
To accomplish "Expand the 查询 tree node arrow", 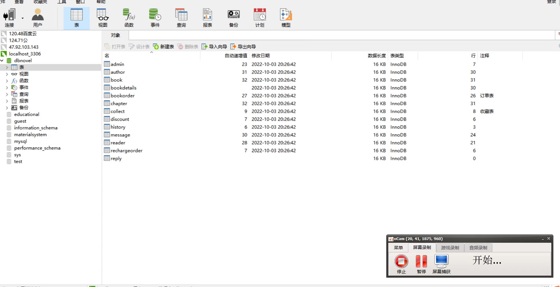I will [7, 94].
